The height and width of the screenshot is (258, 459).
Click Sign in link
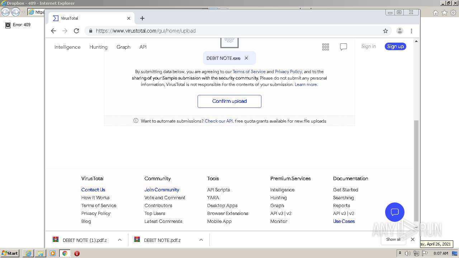point(369,46)
